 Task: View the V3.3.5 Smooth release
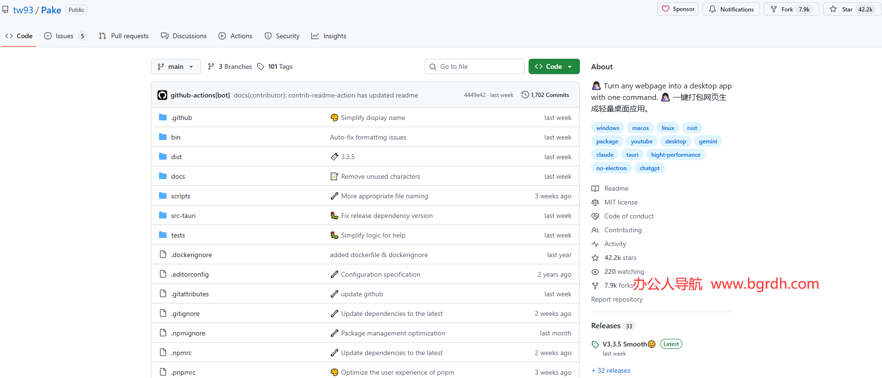coord(624,344)
